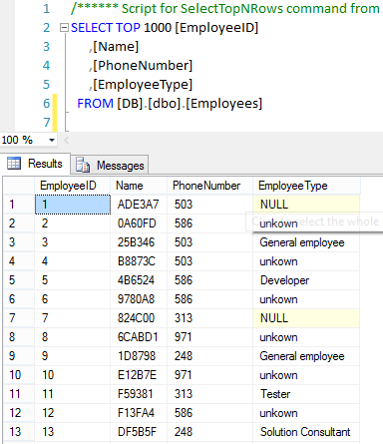The height and width of the screenshot is (444, 383).
Task: Click the Tester cell
Action: 306,394
